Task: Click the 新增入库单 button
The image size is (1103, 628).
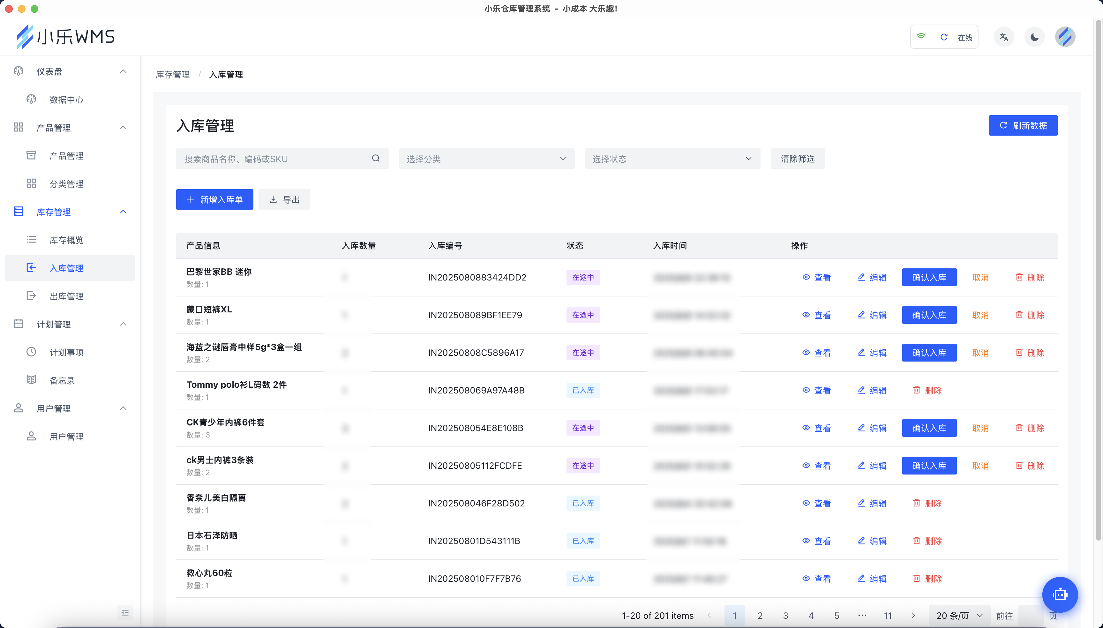Action: 214,200
